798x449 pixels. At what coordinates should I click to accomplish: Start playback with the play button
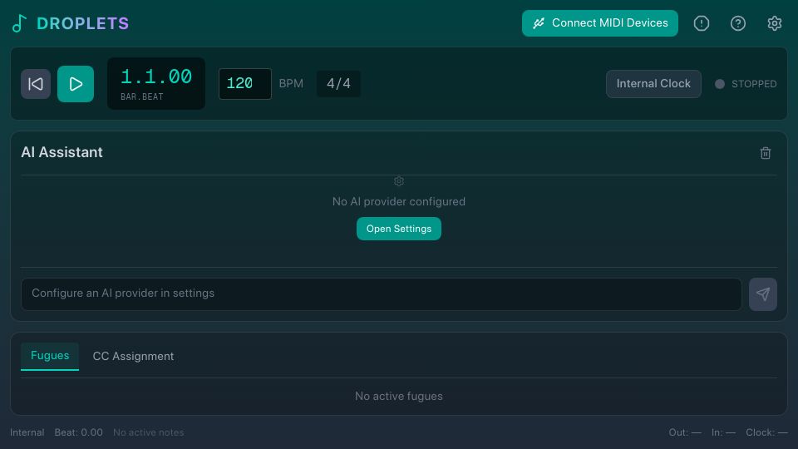tap(76, 84)
